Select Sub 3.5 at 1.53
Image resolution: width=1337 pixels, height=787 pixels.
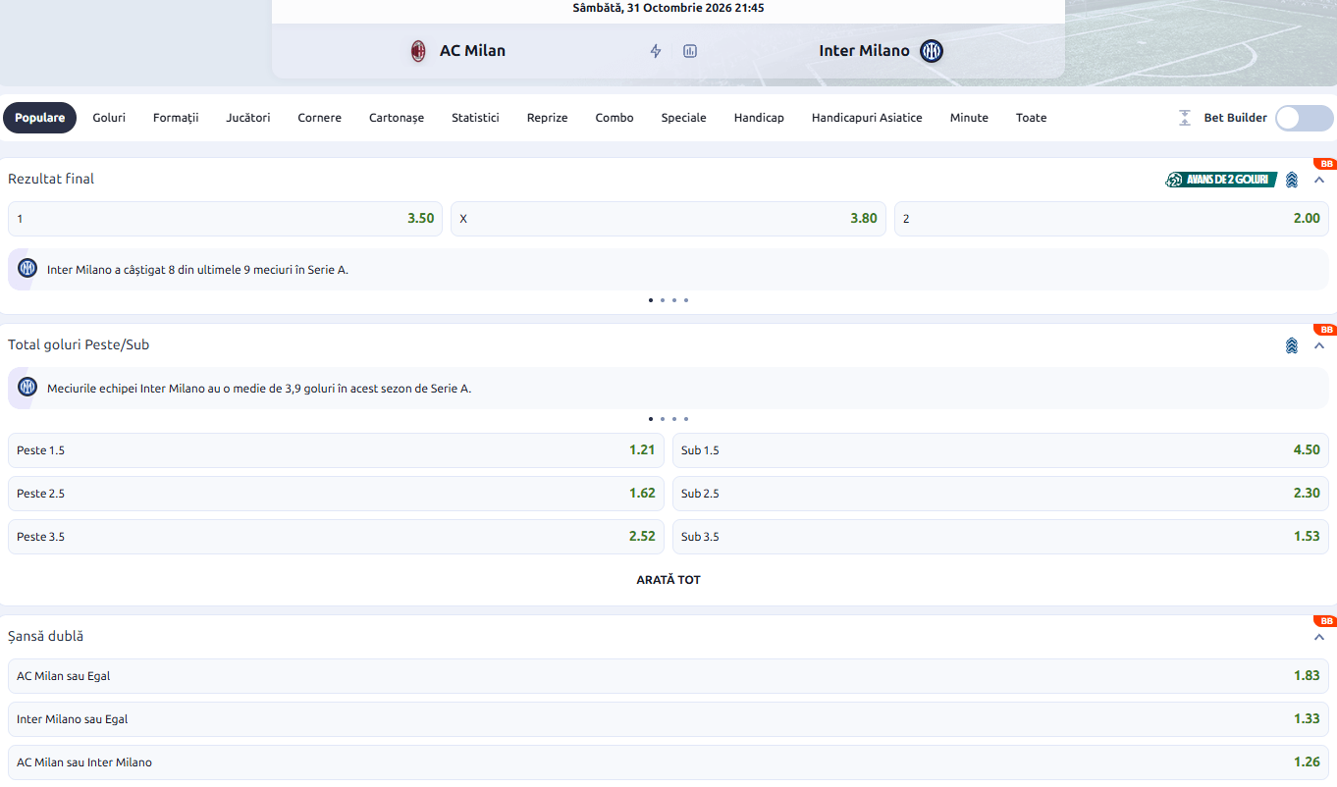click(1000, 537)
